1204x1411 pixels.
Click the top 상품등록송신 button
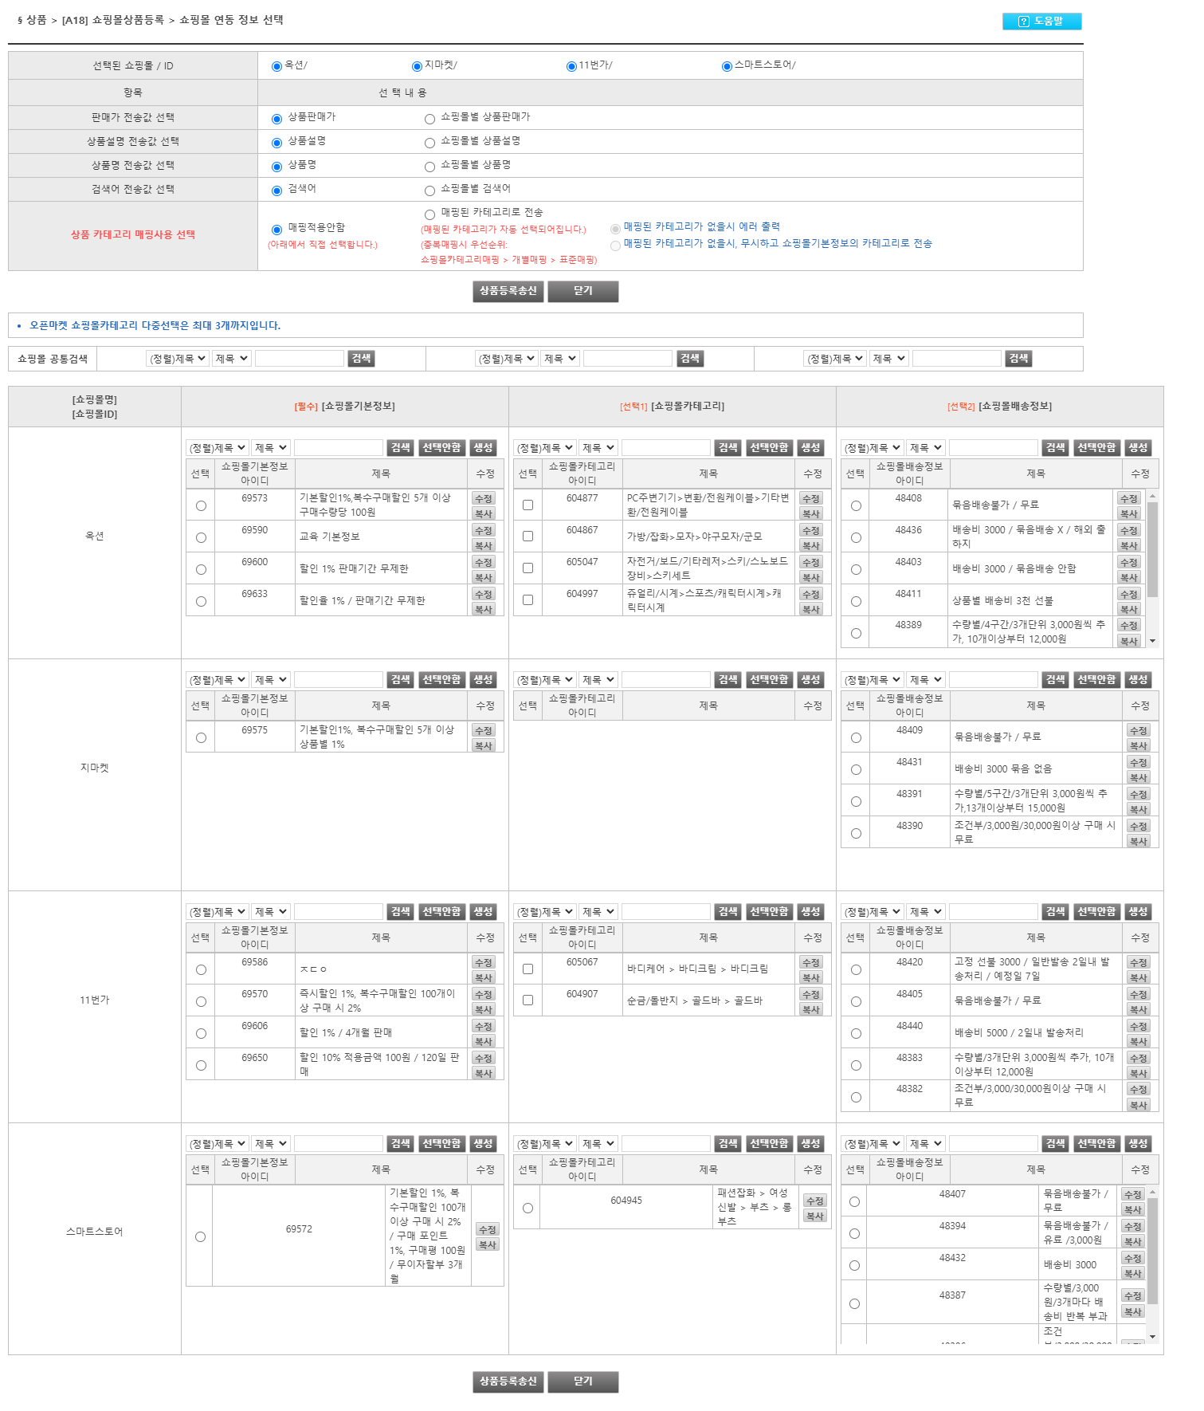coord(508,291)
